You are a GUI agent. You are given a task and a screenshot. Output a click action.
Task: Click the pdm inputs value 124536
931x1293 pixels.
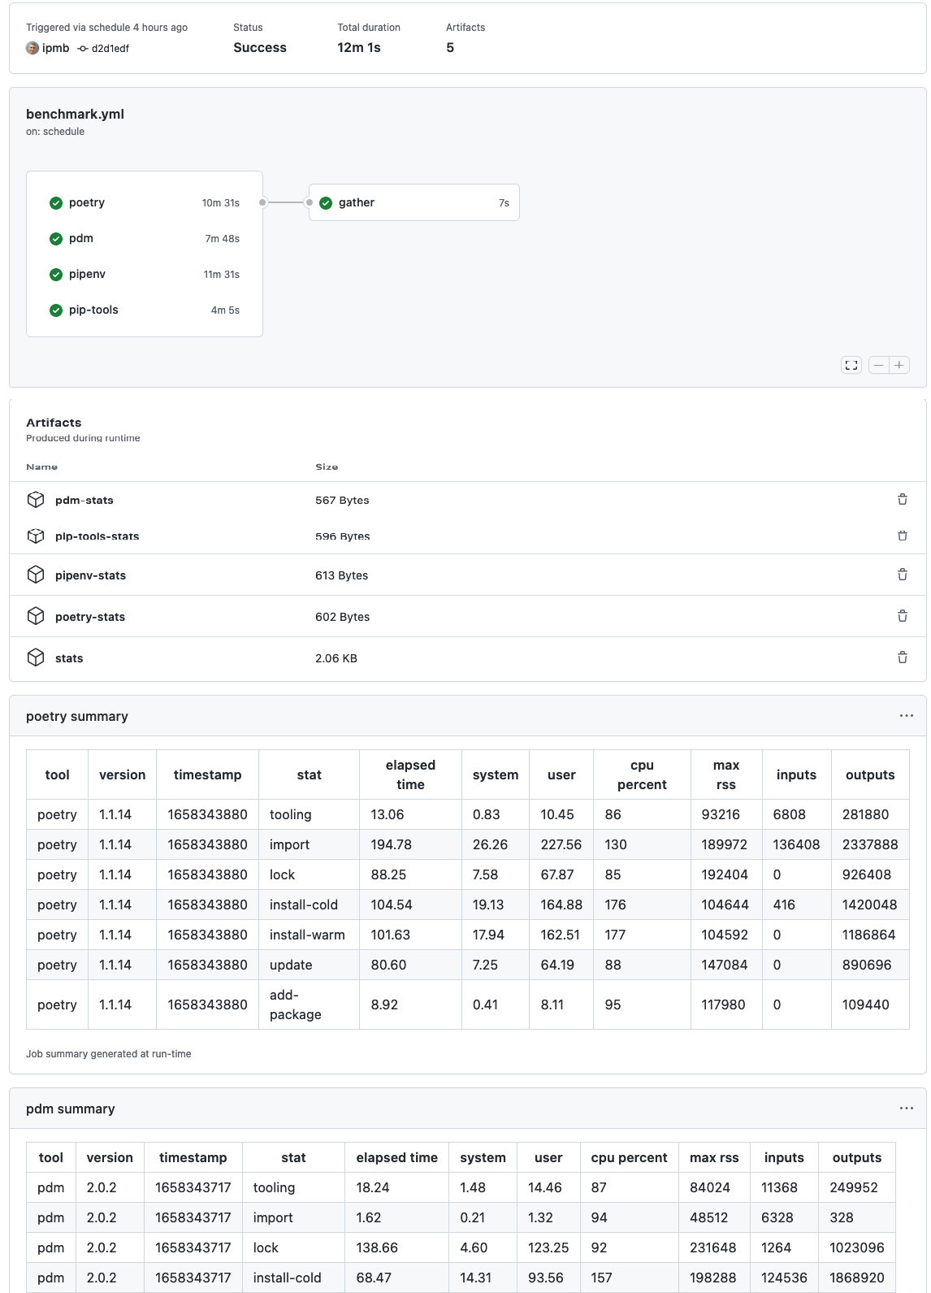point(784,1278)
